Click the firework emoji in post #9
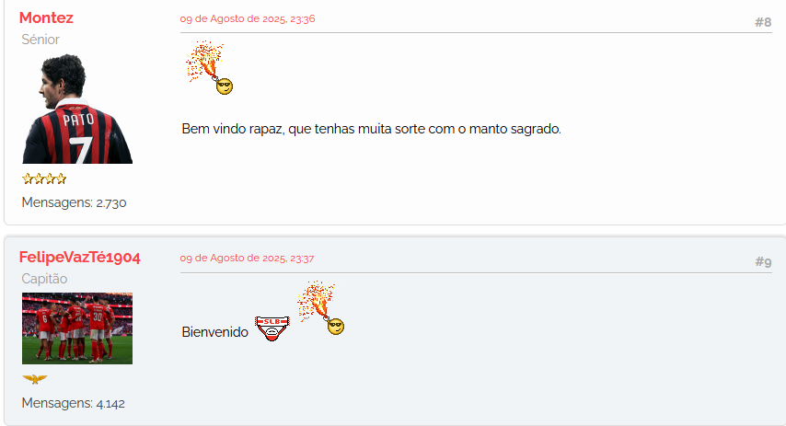The image size is (786, 426). (x=317, y=301)
